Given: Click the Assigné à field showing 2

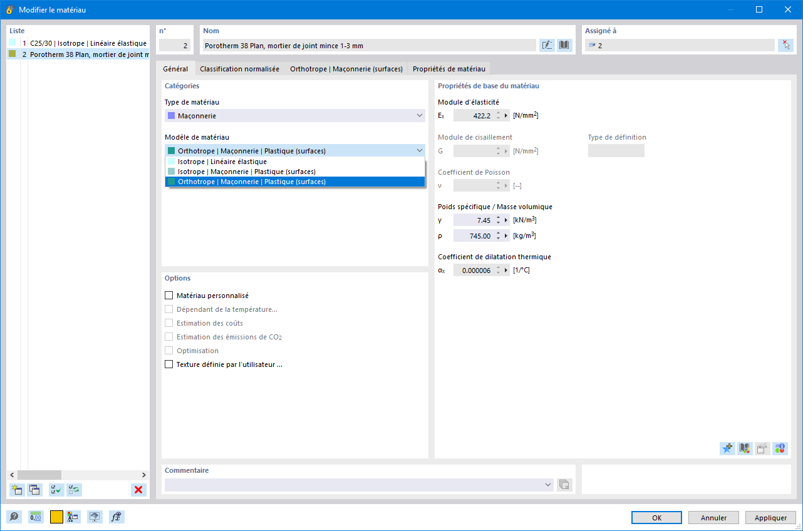Looking at the screenshot, I should (680, 45).
